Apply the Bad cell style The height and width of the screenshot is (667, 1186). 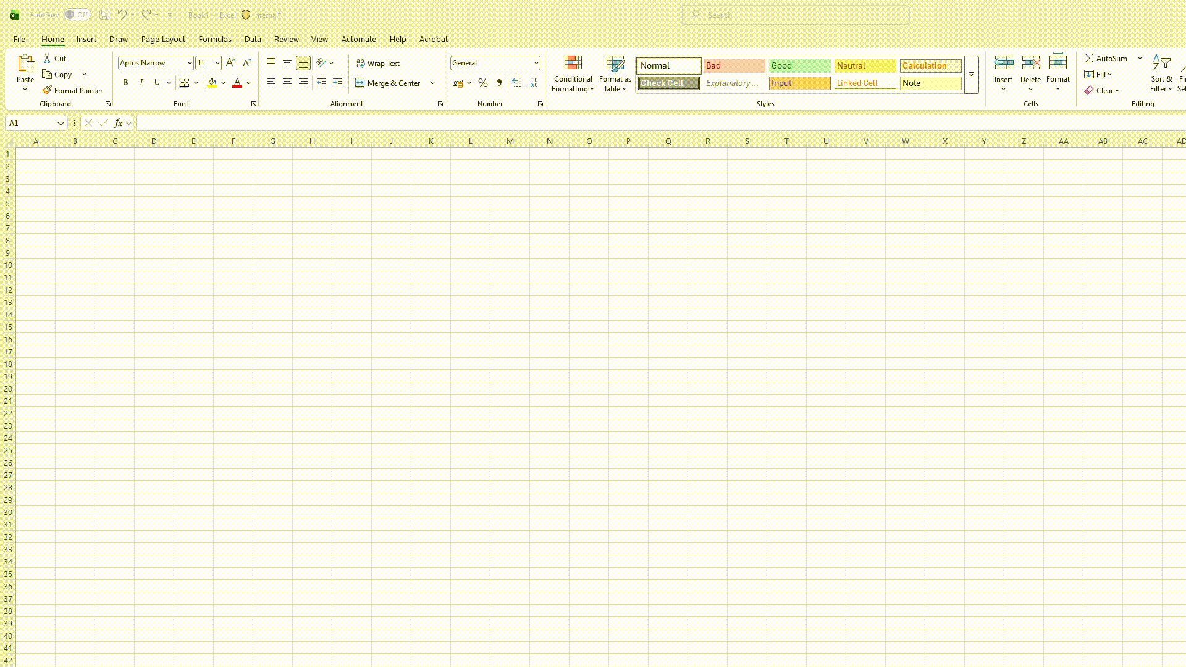pyautogui.click(x=734, y=65)
